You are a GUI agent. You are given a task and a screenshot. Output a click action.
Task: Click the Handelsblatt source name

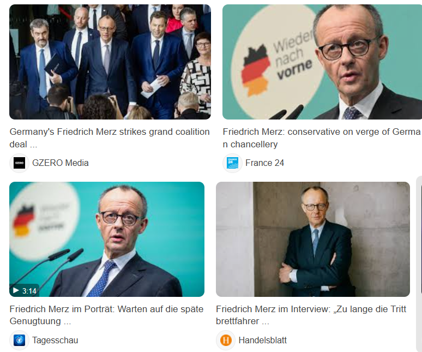click(262, 340)
